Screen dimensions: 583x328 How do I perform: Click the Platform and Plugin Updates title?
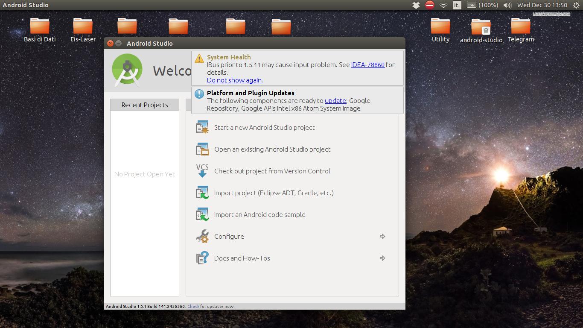click(x=251, y=93)
